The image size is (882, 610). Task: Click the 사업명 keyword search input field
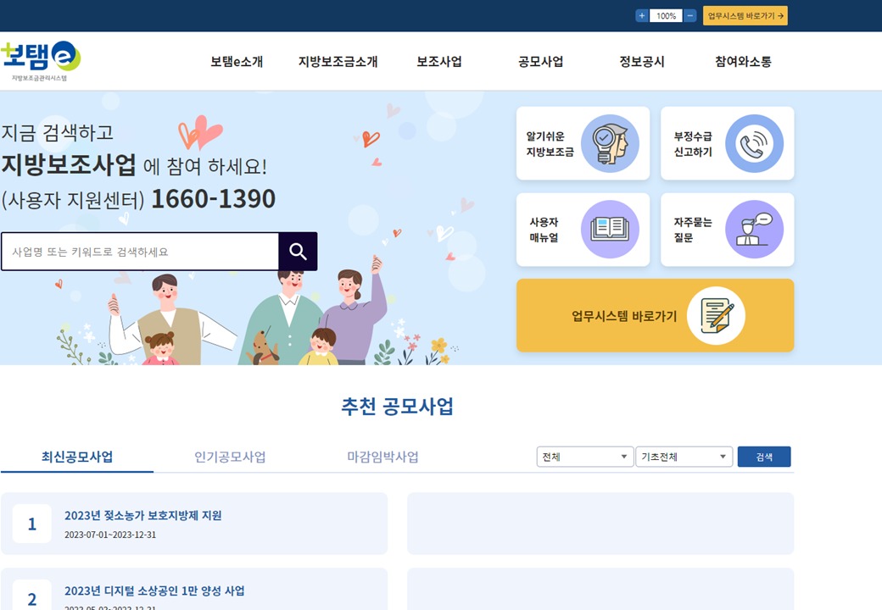click(140, 252)
